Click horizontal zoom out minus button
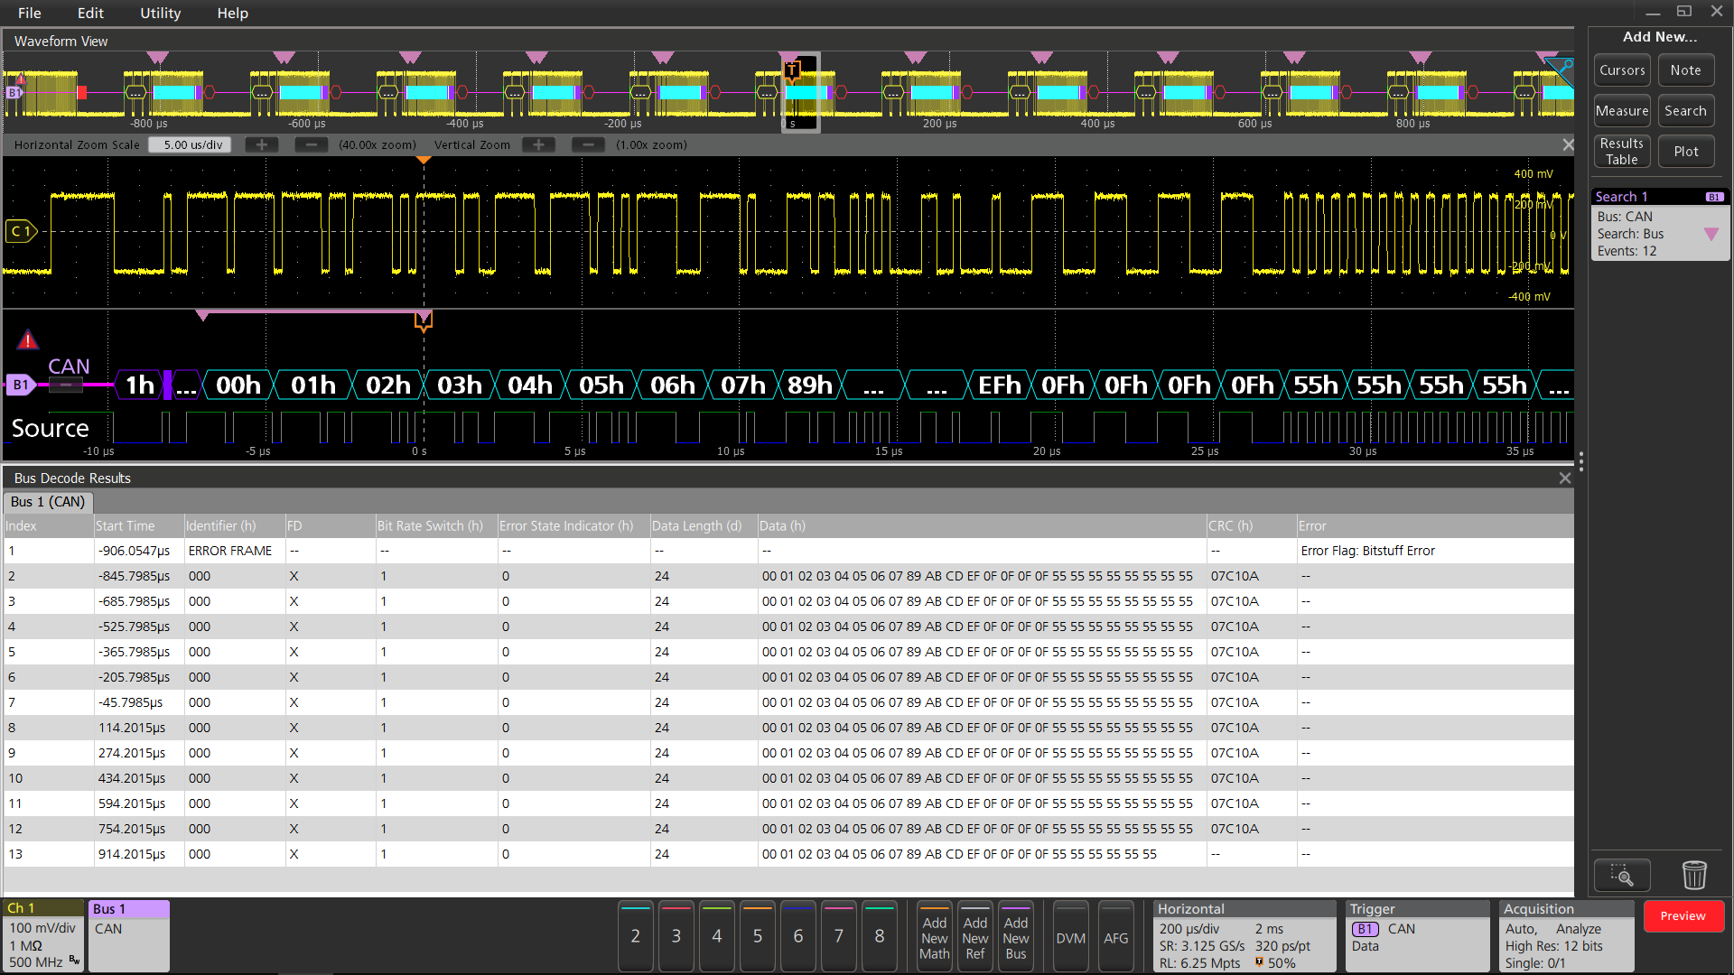The image size is (1734, 975). coord(312,144)
